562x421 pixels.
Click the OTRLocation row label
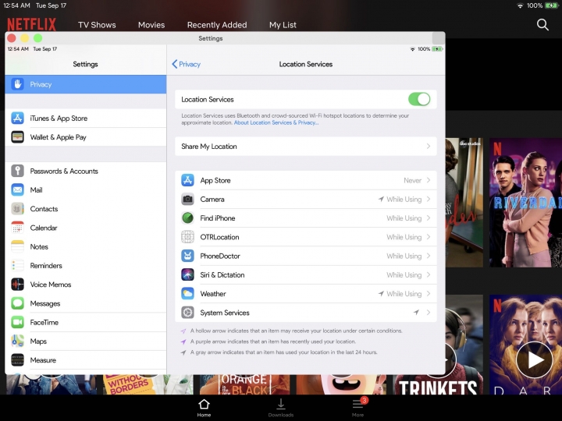219,237
